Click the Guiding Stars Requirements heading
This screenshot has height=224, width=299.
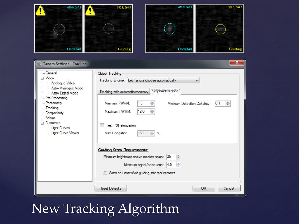click(123, 150)
